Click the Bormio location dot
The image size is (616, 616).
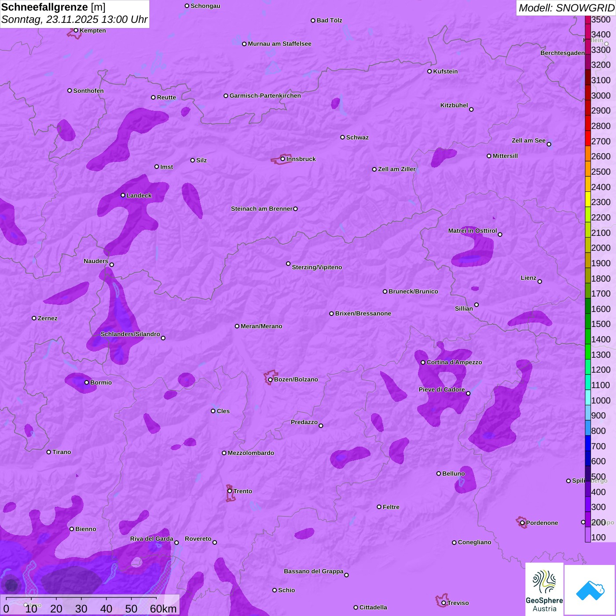pyautogui.click(x=87, y=382)
